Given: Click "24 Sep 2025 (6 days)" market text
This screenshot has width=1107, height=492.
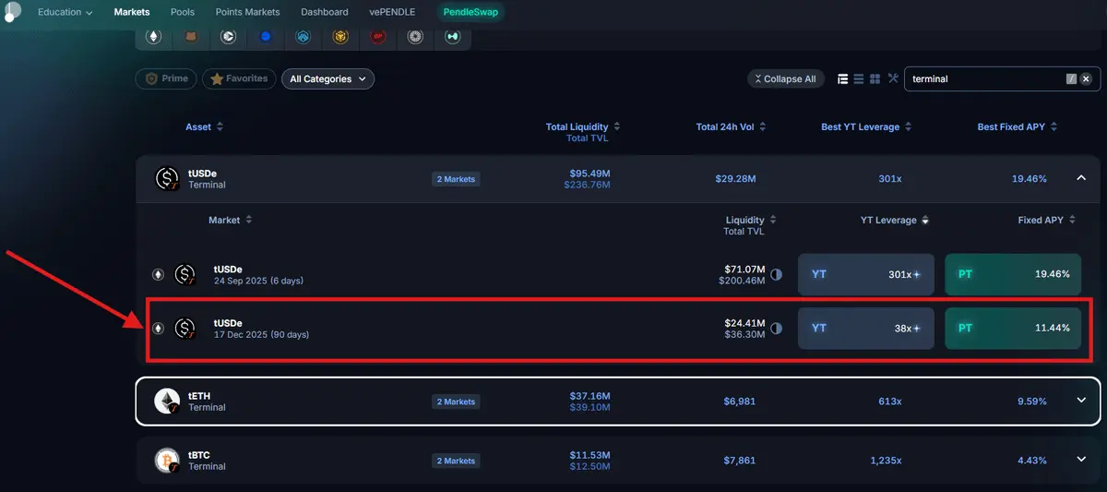Looking at the screenshot, I should pyautogui.click(x=258, y=281).
